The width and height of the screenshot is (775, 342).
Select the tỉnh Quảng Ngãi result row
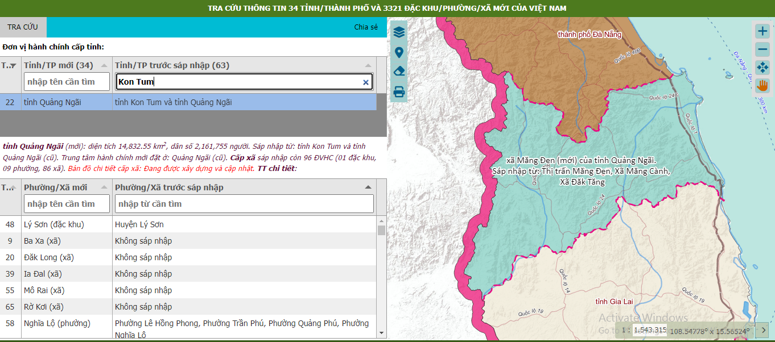(x=188, y=102)
